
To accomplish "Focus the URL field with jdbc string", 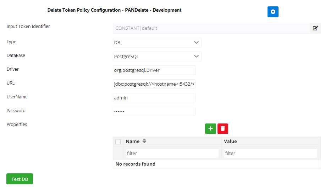I will pos(154,84).
